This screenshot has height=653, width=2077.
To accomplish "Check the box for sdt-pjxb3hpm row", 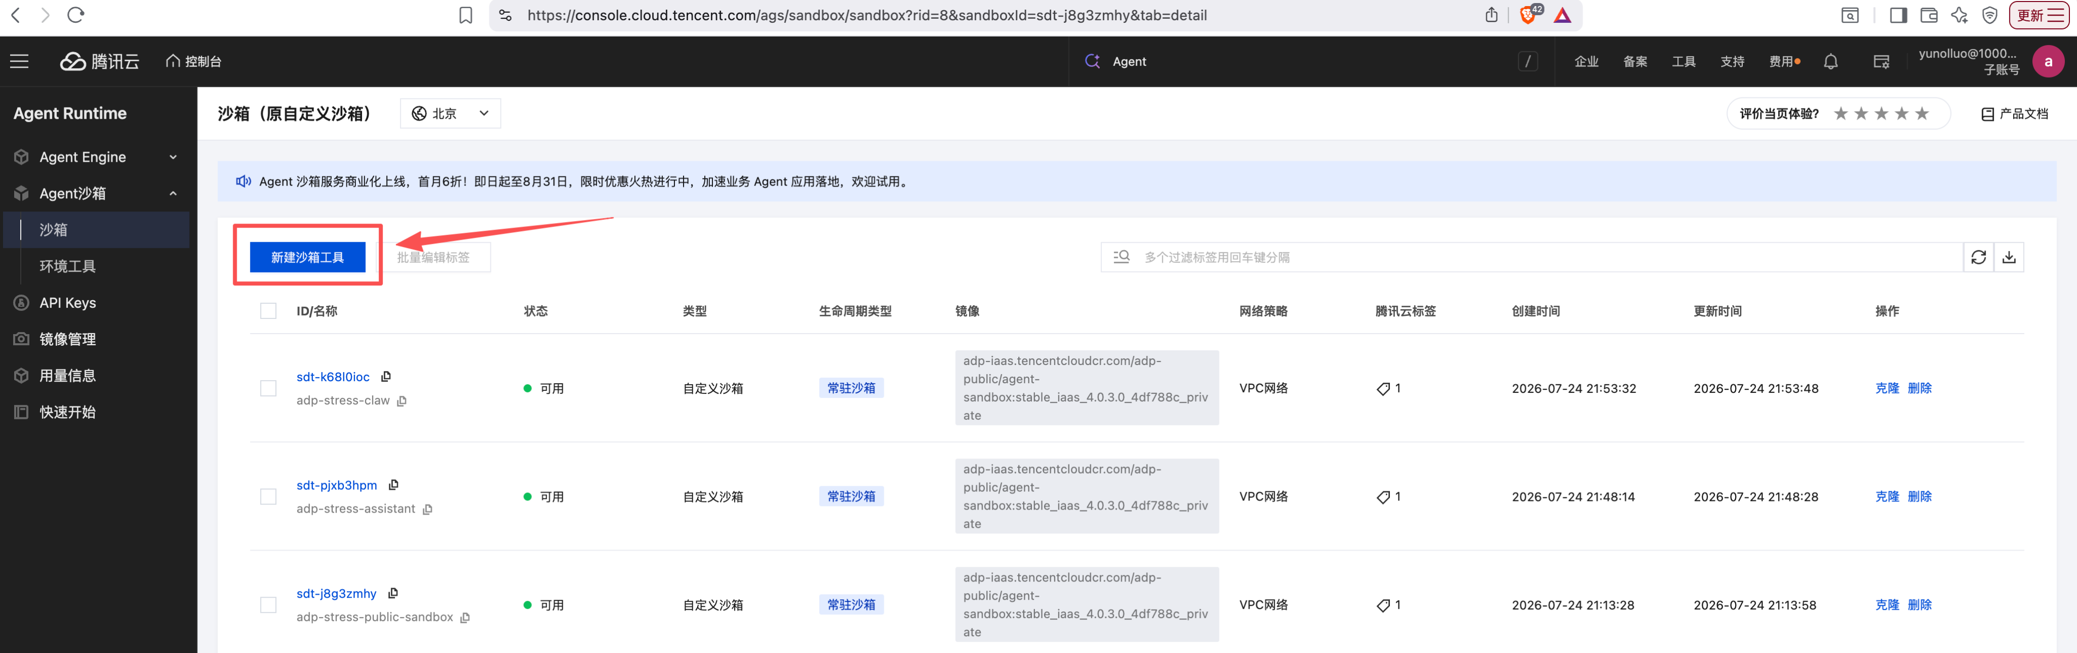I will (x=268, y=497).
